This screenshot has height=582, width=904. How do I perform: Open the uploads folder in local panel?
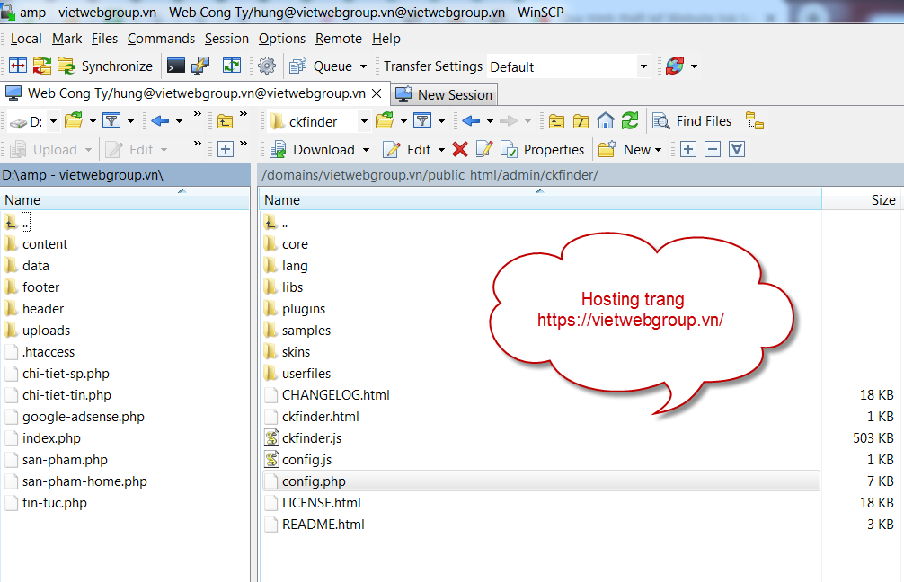46,331
